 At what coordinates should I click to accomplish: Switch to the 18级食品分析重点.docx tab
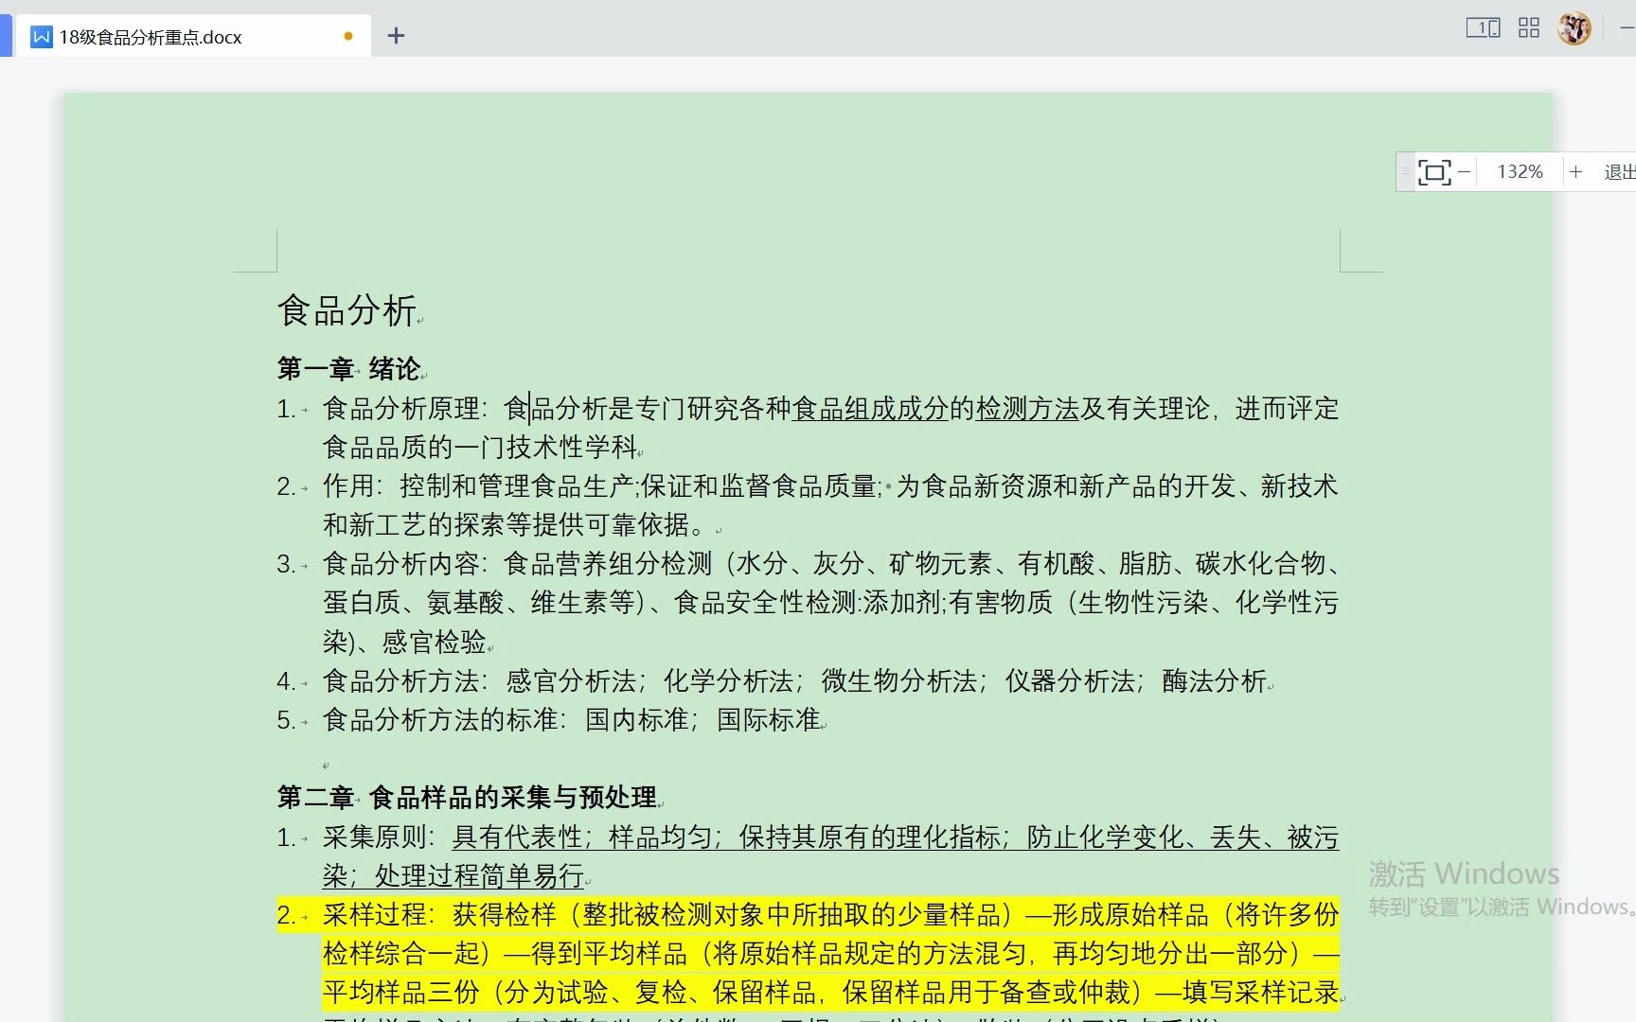click(x=193, y=36)
